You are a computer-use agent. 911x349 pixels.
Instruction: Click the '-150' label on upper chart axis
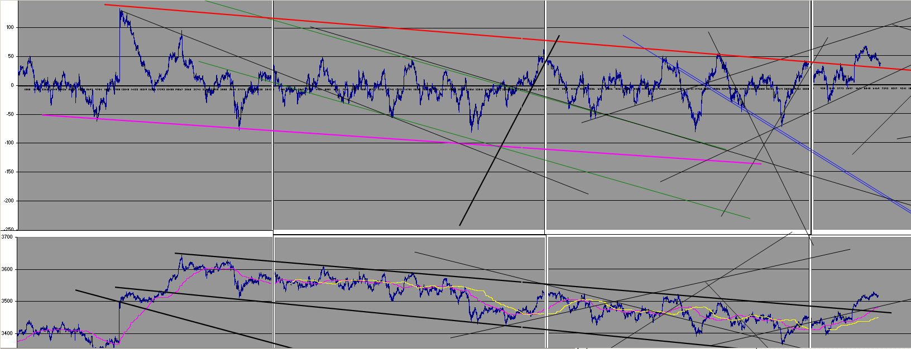tap(10, 172)
